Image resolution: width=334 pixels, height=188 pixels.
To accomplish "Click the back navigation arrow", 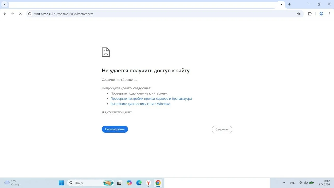I will point(5,14).
